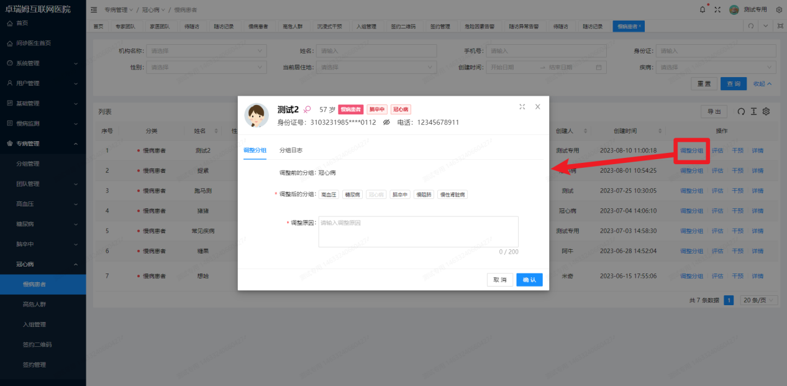
Task: Click pagination page 1
Action: (x=729, y=300)
